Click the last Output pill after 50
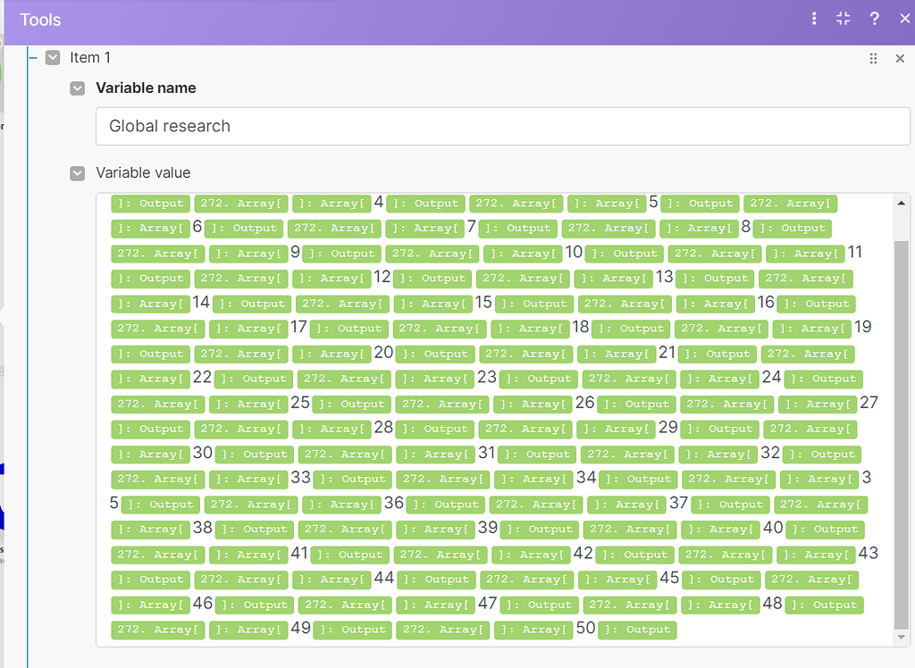This screenshot has height=668, width=915. click(x=637, y=630)
